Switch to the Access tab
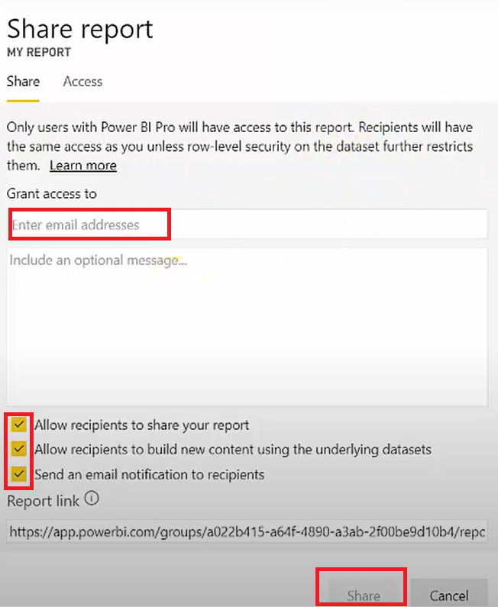Image resolution: width=498 pixels, height=607 pixels. click(x=82, y=81)
